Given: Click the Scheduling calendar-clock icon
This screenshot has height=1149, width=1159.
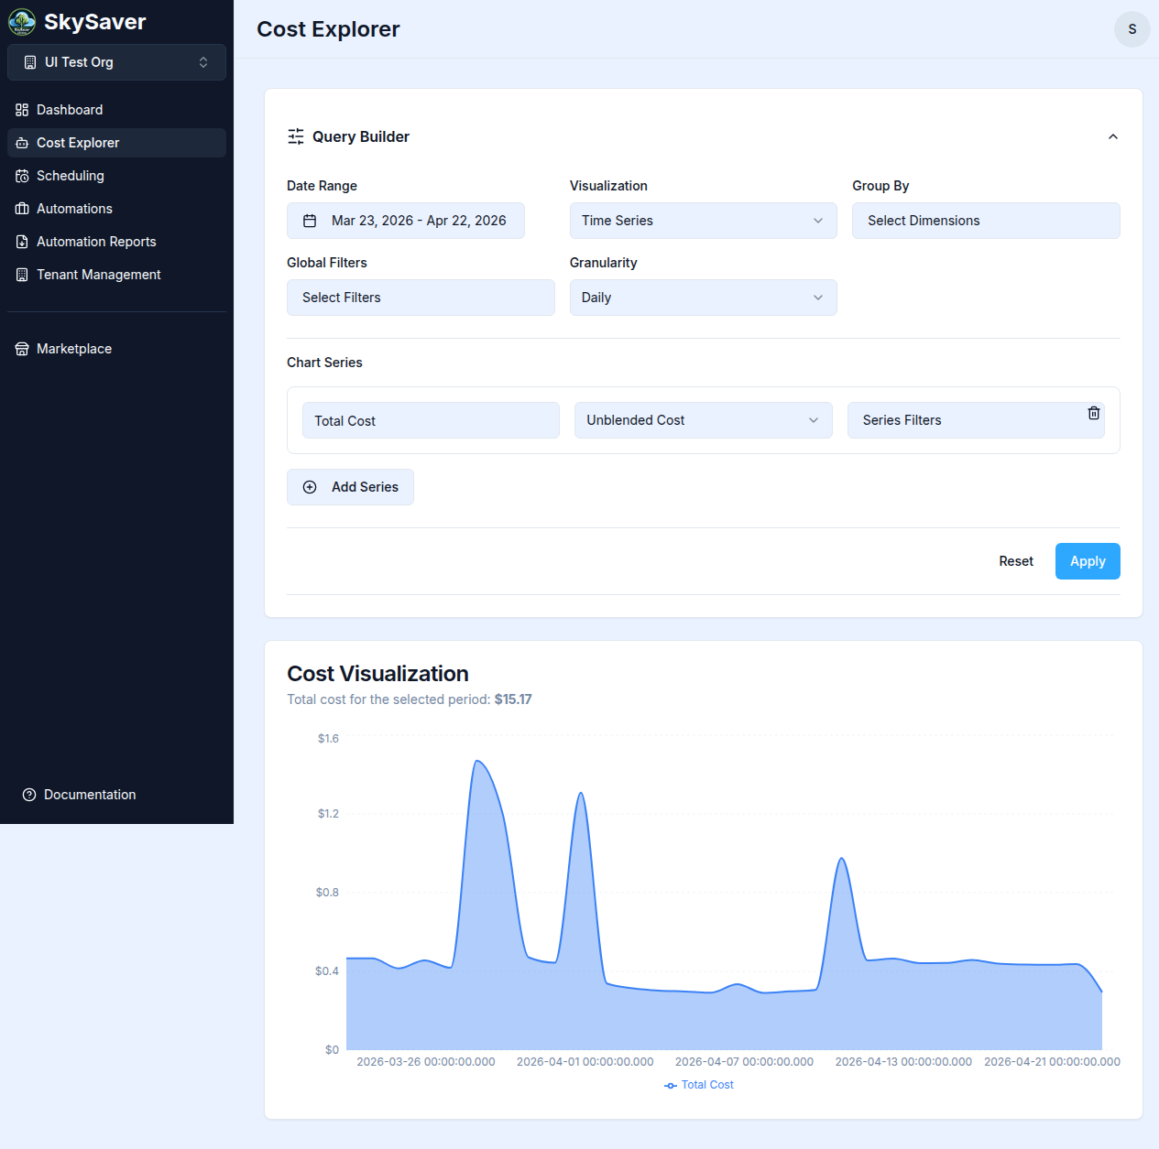Looking at the screenshot, I should [x=22, y=176].
